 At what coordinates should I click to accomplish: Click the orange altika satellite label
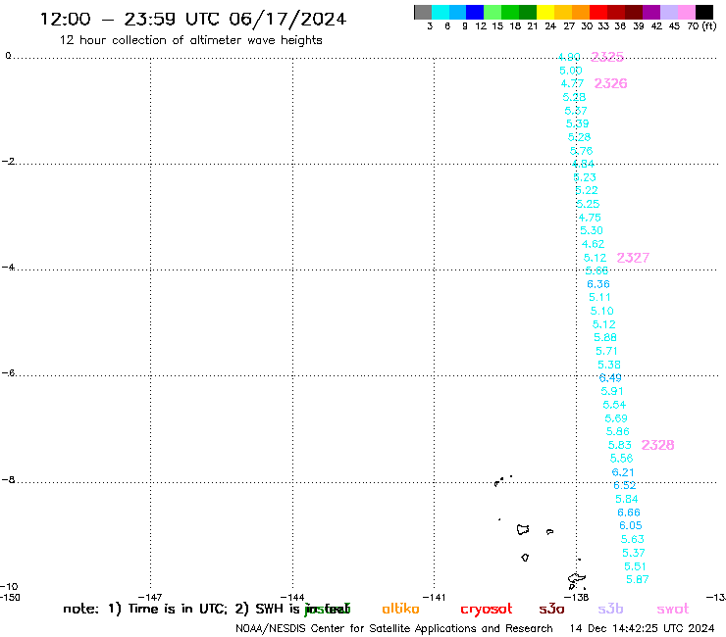[400, 609]
